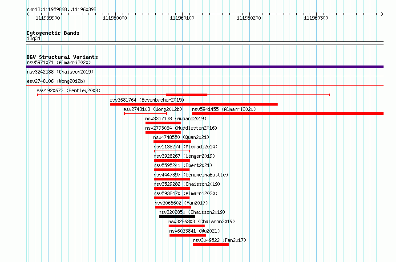Select the red nsv6033841 variant bar
Viewport: 396px width, 262px height.
(188, 235)
